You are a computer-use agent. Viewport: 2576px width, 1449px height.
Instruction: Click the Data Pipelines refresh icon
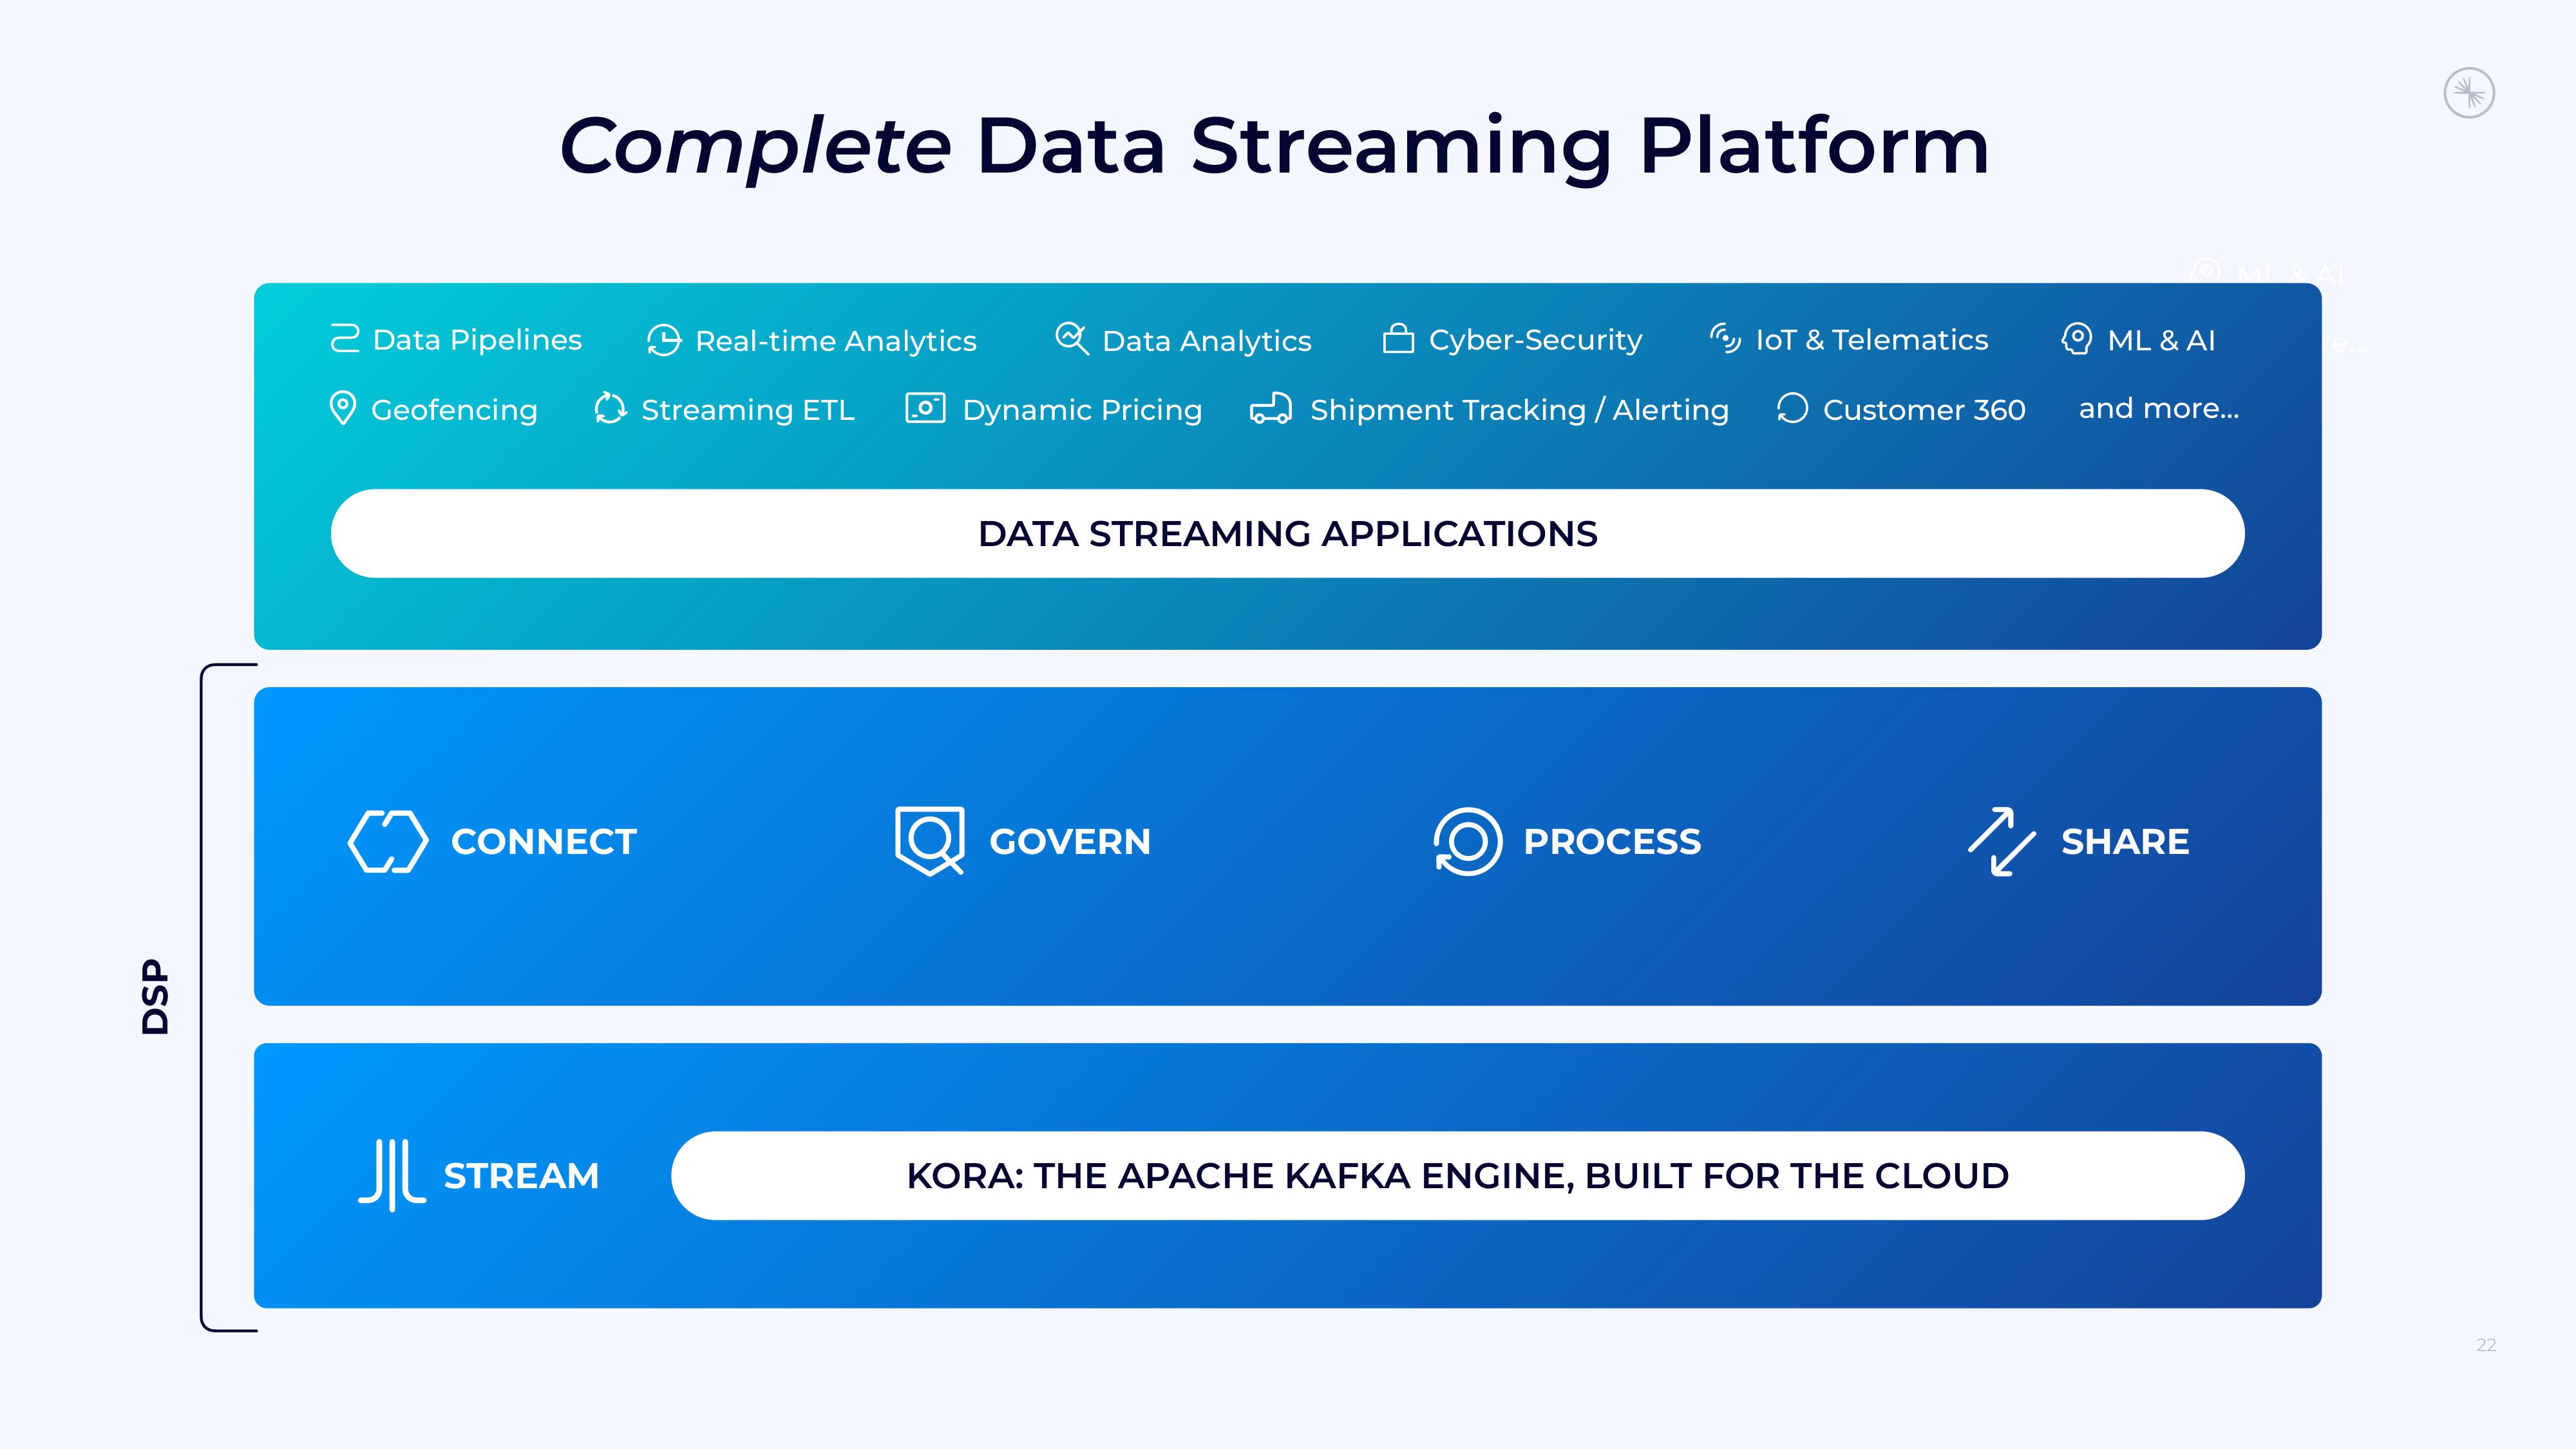346,338
